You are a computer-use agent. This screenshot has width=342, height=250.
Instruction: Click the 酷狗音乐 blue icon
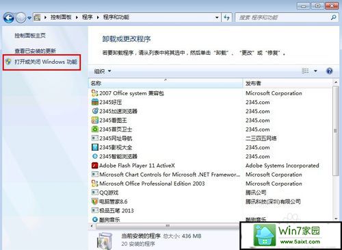click(x=94, y=219)
